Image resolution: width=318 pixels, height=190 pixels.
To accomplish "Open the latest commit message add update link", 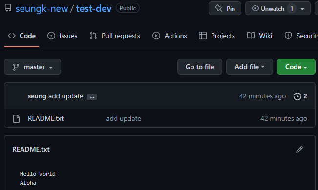I will [66, 96].
